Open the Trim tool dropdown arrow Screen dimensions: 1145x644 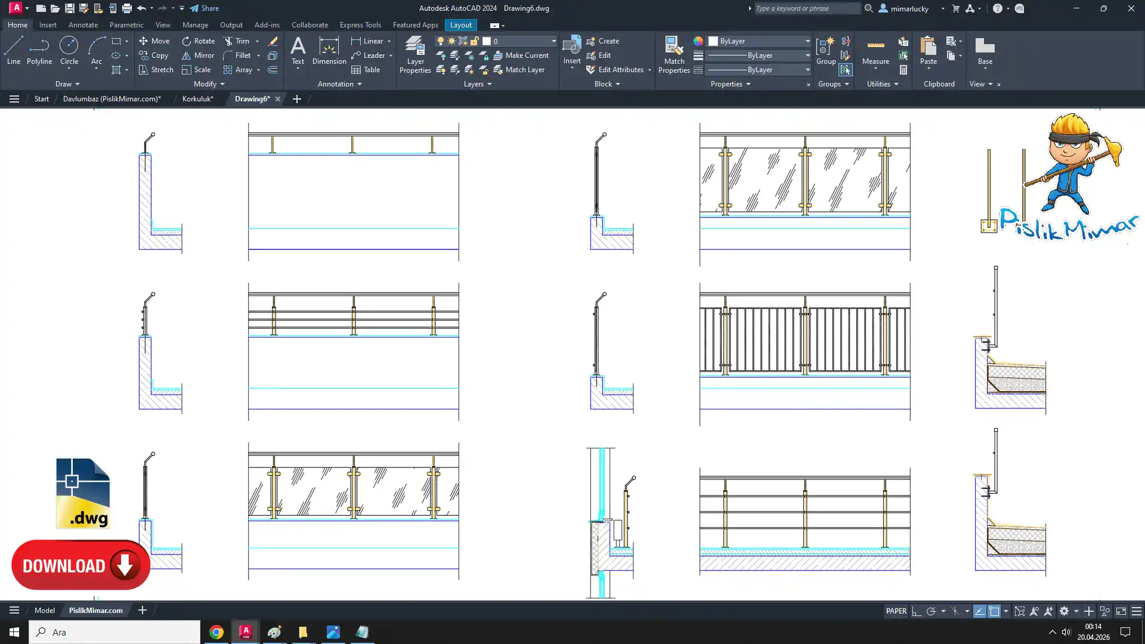pyautogui.click(x=258, y=41)
